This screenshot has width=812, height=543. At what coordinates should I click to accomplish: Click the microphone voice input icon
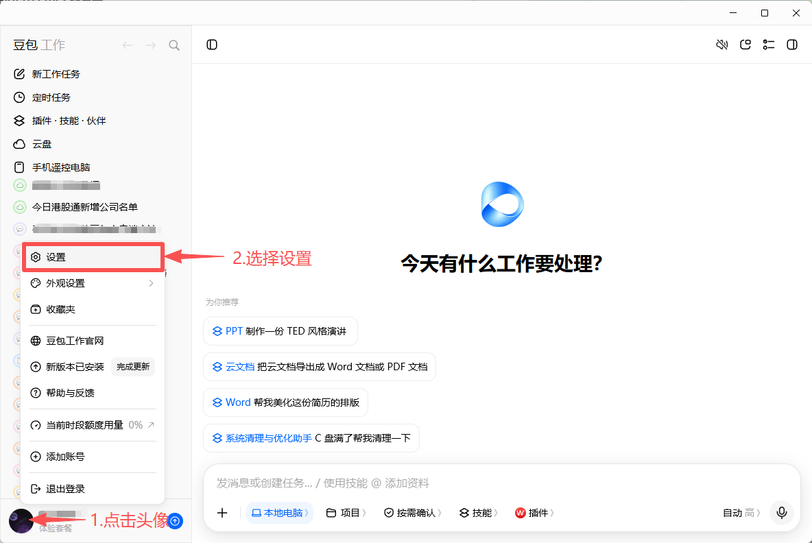[782, 512]
